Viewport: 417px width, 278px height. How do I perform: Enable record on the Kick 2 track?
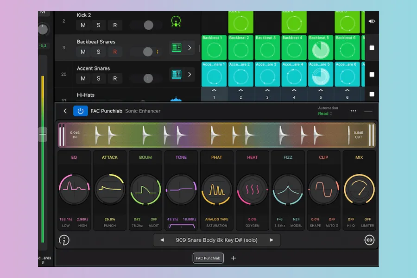(115, 25)
